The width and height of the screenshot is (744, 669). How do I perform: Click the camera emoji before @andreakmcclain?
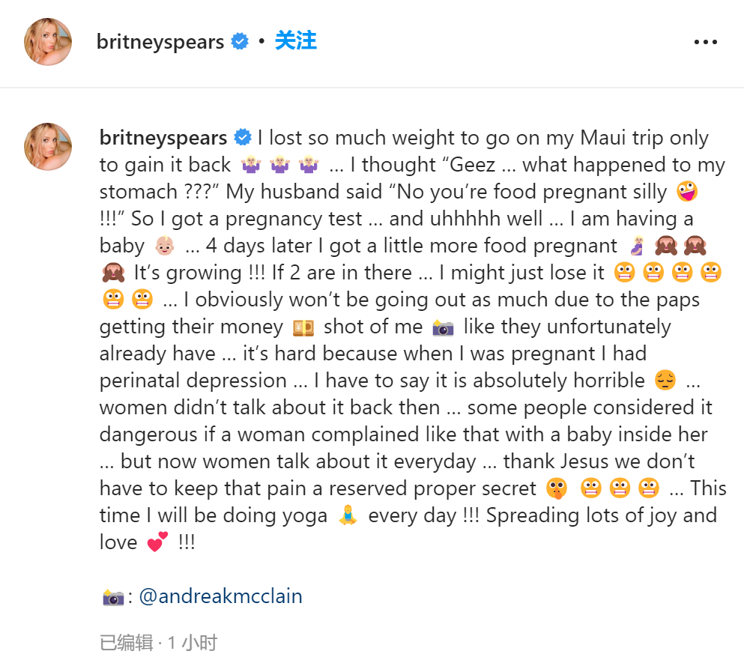coord(113,597)
